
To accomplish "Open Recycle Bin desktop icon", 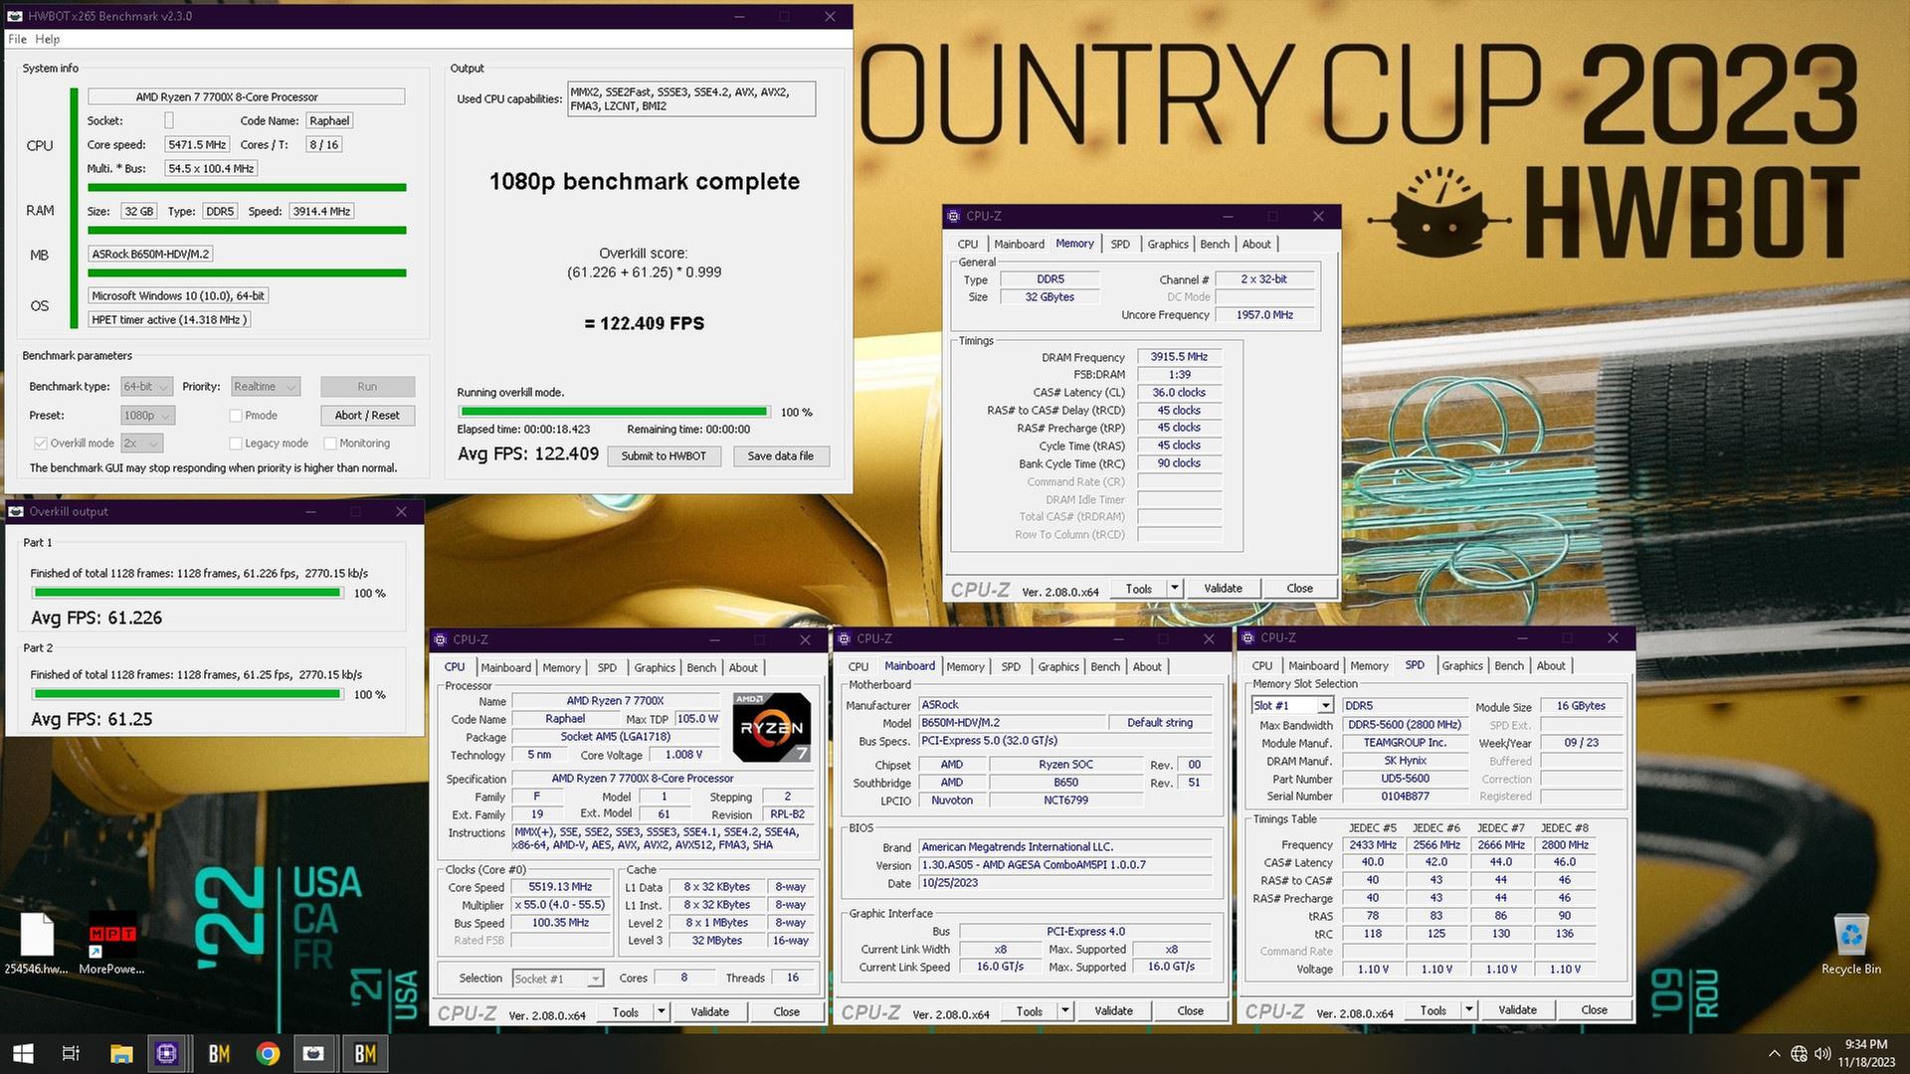I will pyautogui.click(x=1850, y=944).
